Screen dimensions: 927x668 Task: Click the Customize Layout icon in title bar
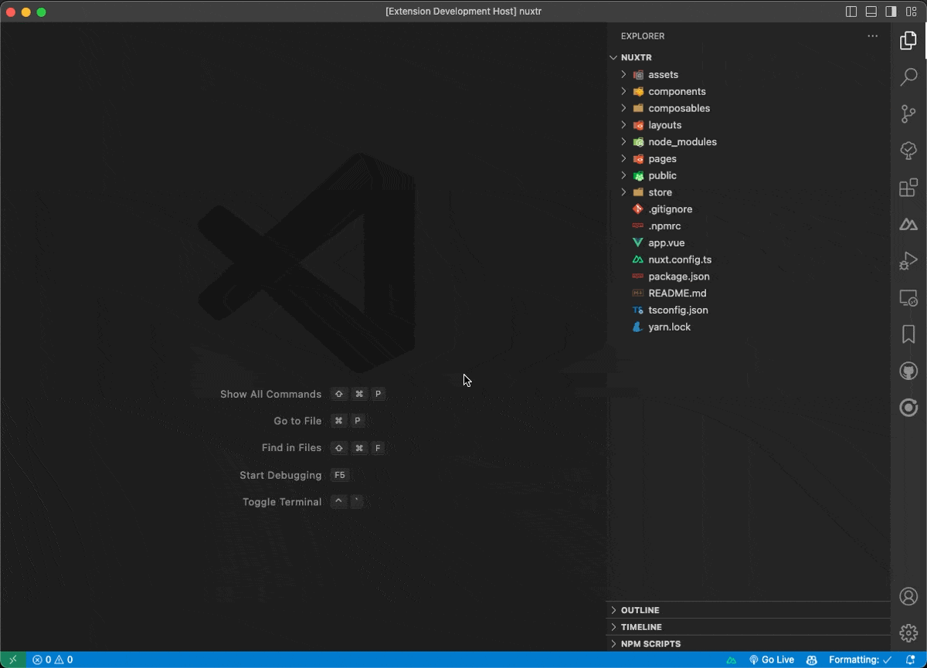click(x=911, y=12)
